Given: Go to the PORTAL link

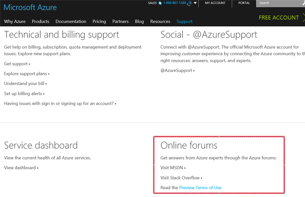Looking at the screenshot, I should [x=244, y=3].
